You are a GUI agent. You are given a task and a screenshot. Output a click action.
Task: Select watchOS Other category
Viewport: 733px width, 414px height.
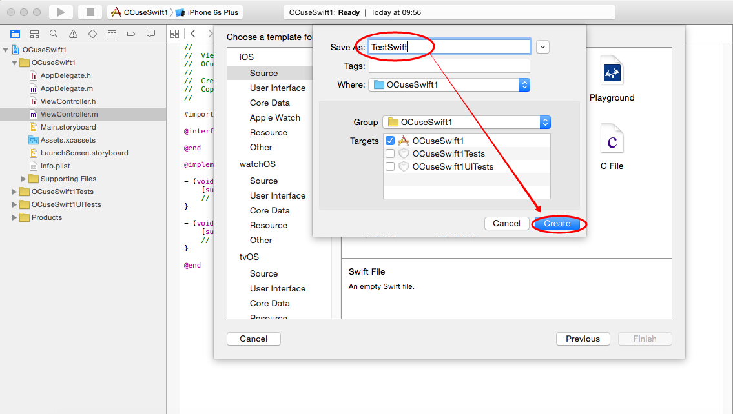click(261, 241)
